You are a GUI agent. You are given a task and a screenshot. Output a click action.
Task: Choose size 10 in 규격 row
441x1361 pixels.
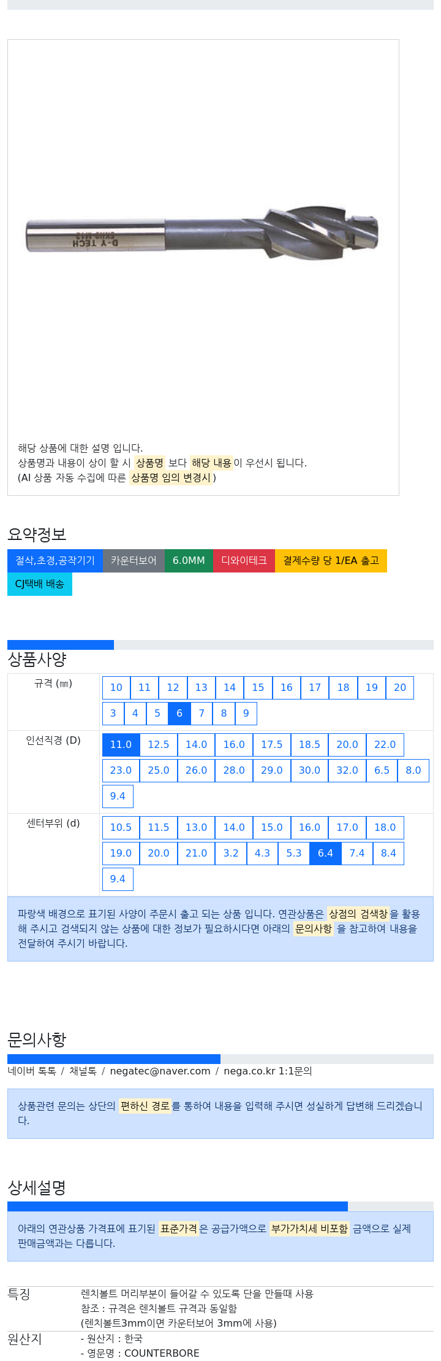coord(116,688)
